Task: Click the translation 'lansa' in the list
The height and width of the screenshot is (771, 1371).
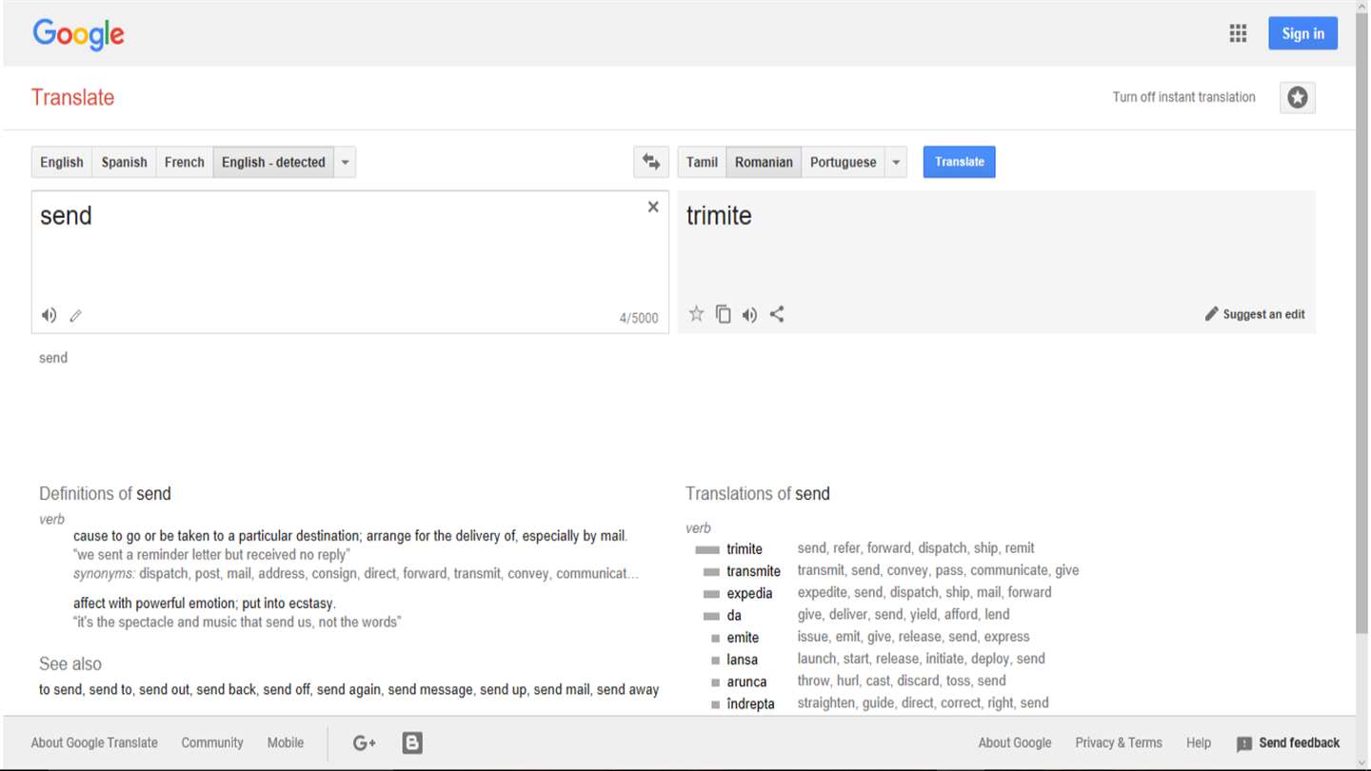Action: [742, 660]
